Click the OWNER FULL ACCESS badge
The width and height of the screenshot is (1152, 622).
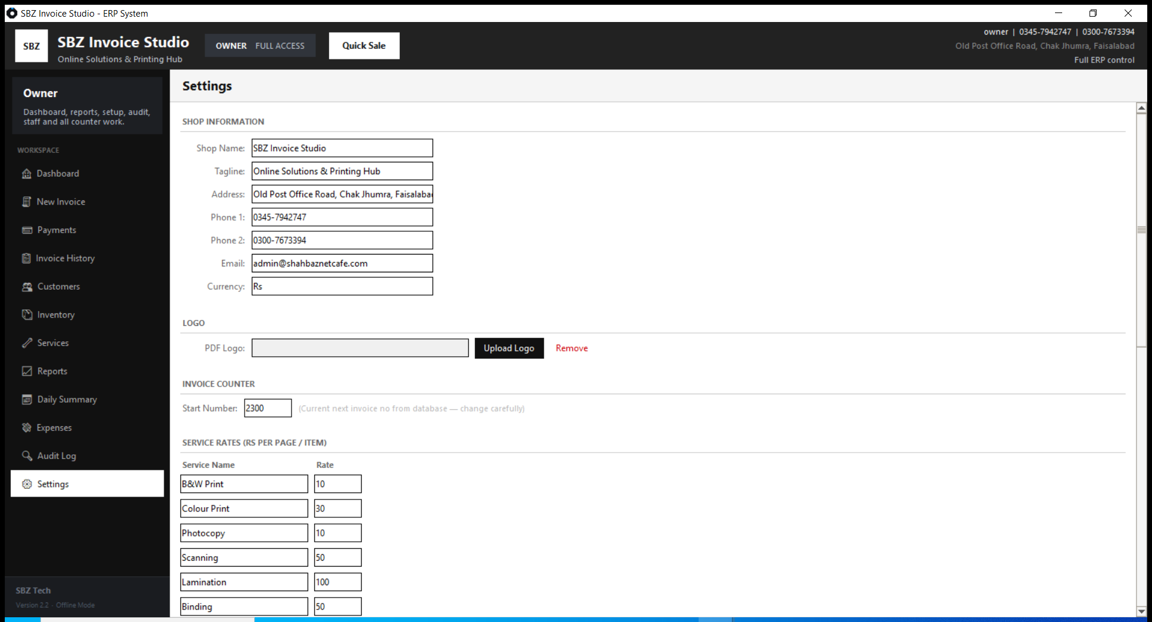[260, 46]
